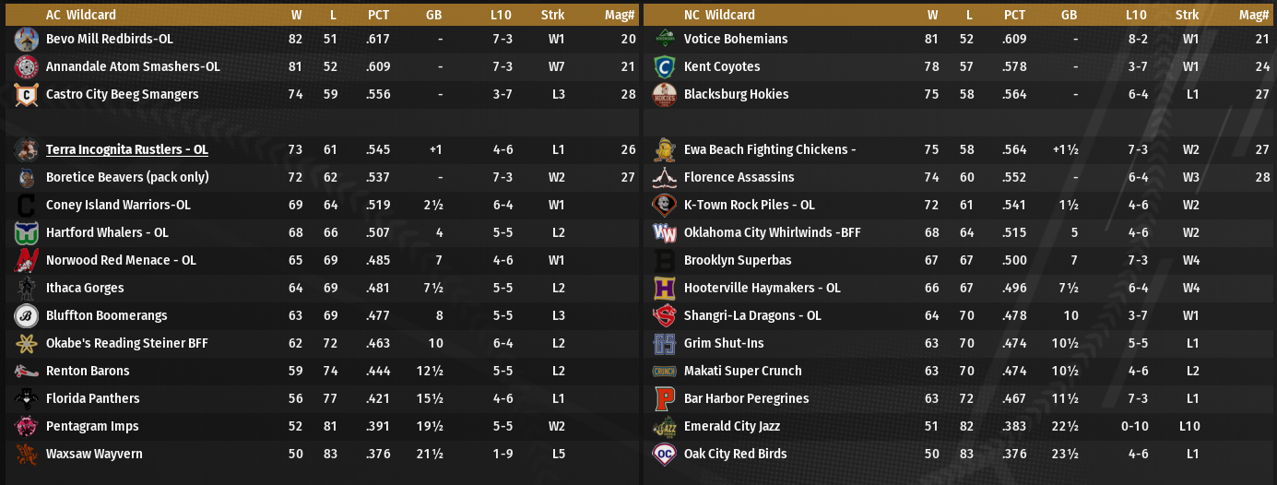
Task: Click the Bluffton Boomerangs team logo
Action: 26,315
